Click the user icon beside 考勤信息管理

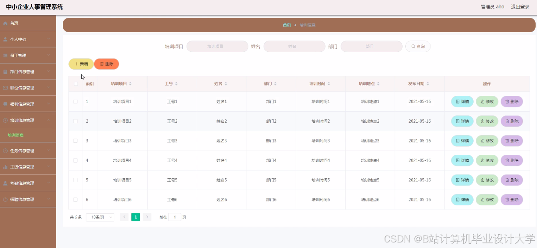coord(6,183)
